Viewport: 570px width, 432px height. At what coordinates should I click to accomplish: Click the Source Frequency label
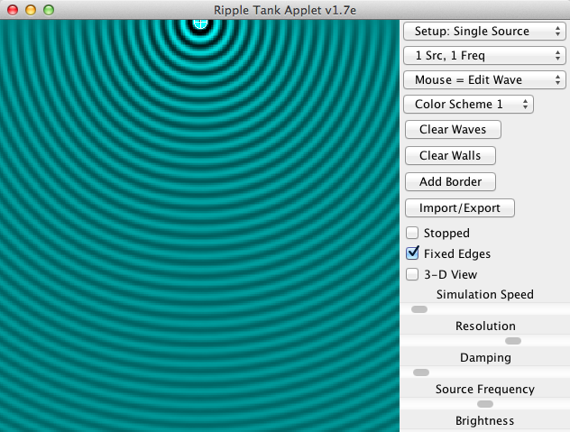click(x=485, y=389)
